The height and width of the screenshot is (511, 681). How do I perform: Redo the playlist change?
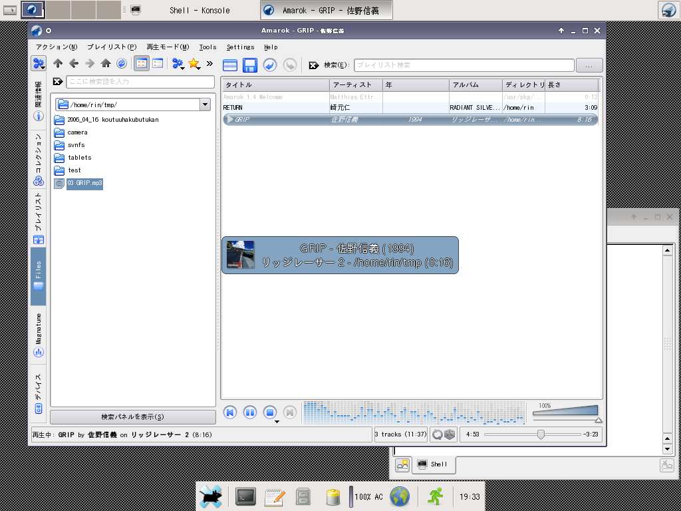pyautogui.click(x=290, y=65)
